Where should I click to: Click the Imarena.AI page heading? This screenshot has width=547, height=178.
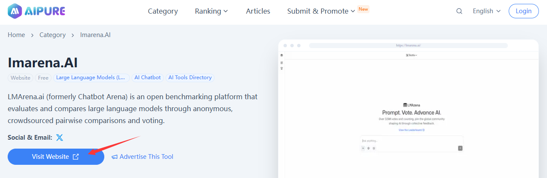point(43,62)
